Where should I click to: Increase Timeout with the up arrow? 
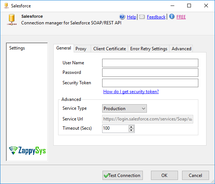[x=131, y=127]
